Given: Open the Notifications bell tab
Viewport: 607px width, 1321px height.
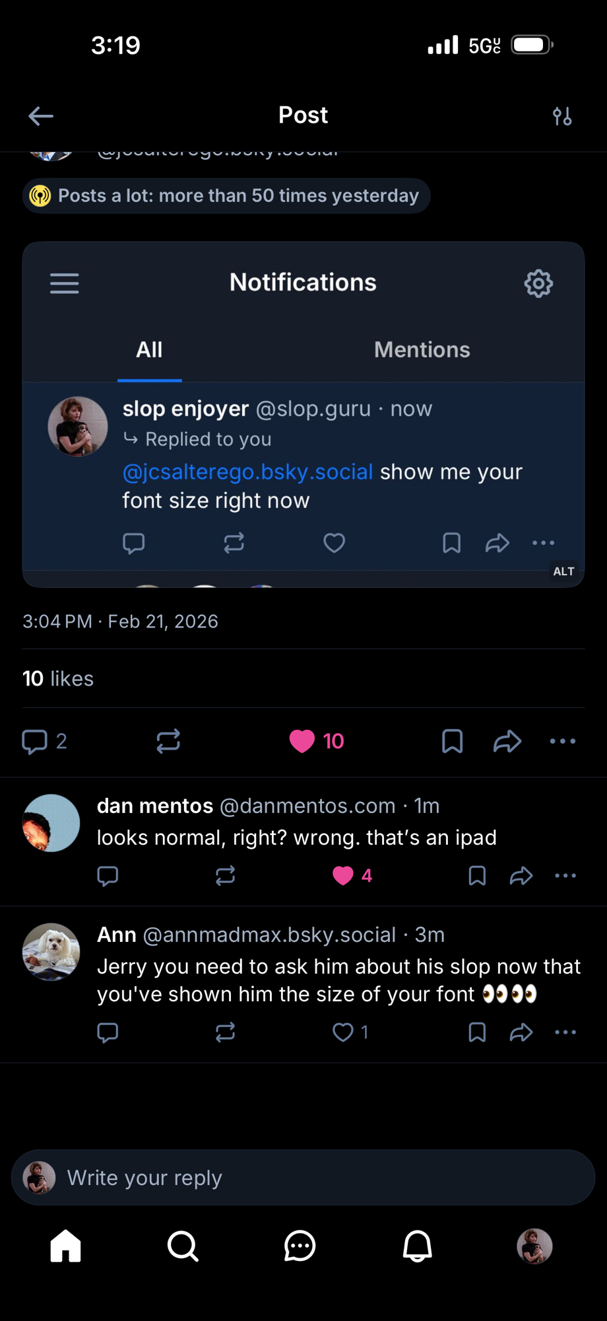Looking at the screenshot, I should point(417,1246).
